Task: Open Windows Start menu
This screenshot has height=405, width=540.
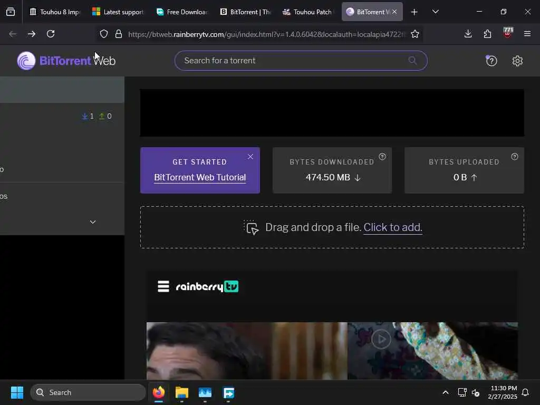Action: [x=17, y=392]
